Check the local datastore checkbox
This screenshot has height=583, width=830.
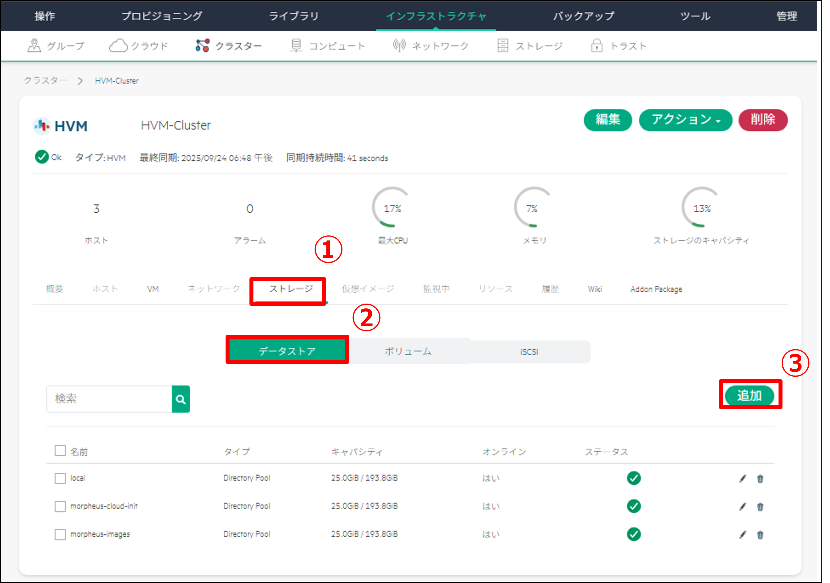tap(60, 478)
